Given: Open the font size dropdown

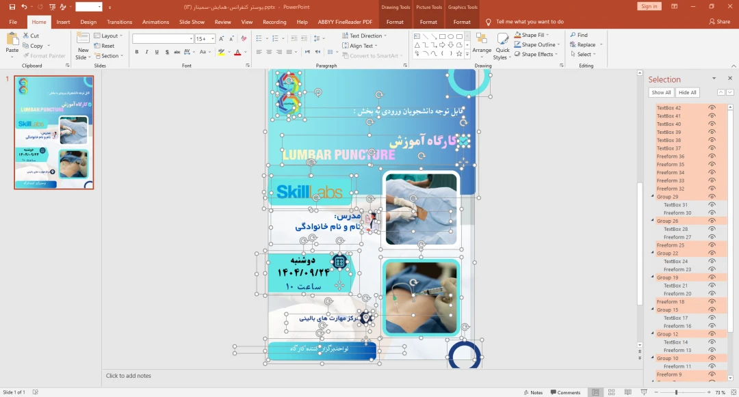Looking at the screenshot, I should click(x=211, y=39).
